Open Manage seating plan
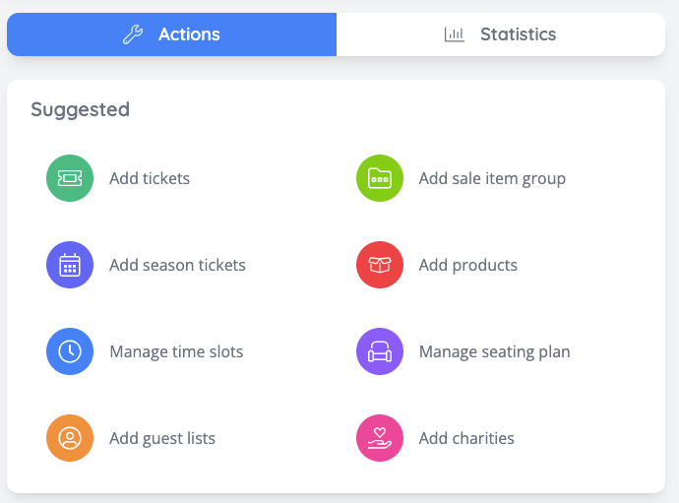The height and width of the screenshot is (503, 679). click(x=494, y=352)
